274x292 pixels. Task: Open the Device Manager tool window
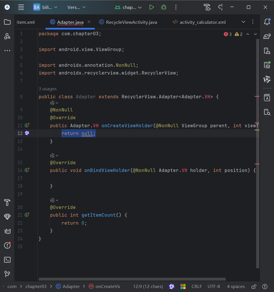267,51
